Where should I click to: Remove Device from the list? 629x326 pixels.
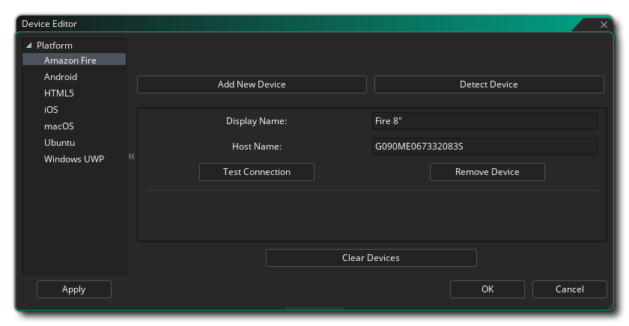click(487, 172)
